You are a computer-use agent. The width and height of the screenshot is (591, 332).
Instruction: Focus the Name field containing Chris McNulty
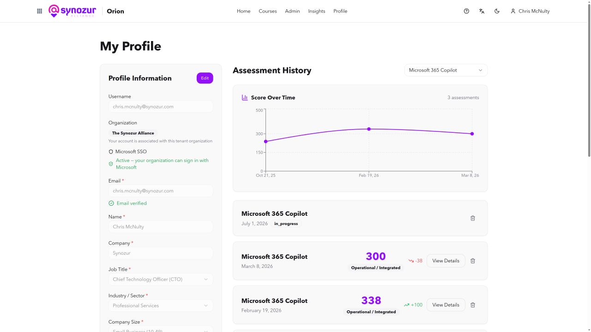(161, 227)
